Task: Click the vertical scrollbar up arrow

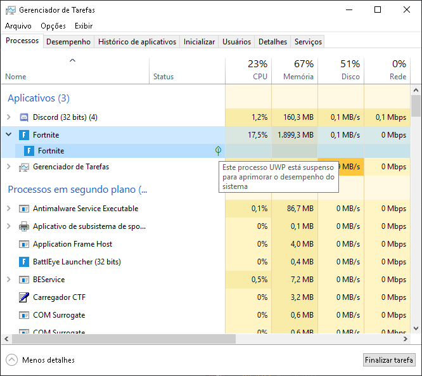Action: click(416, 90)
